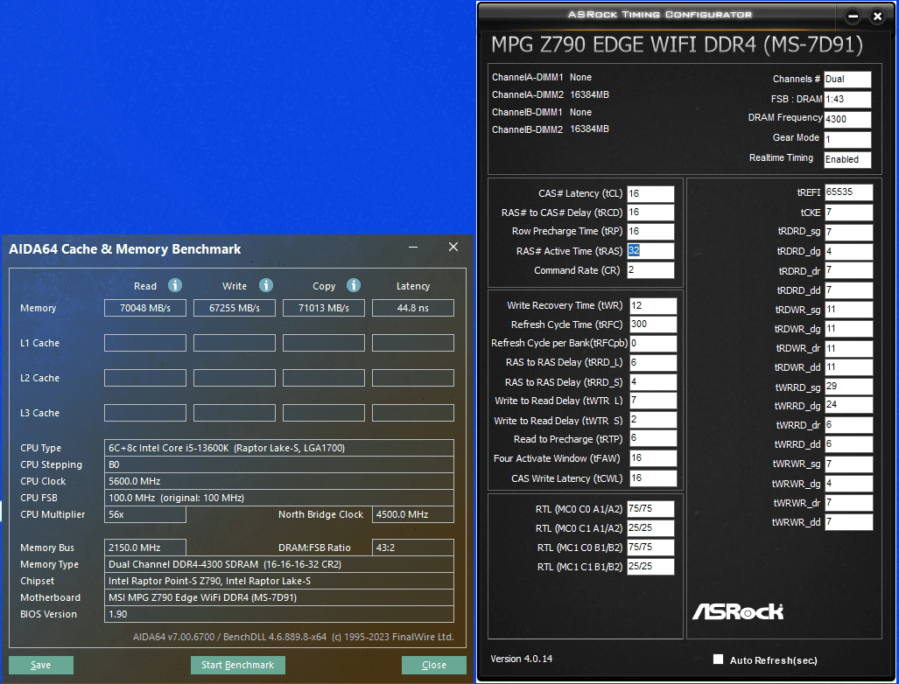Click the Memory Read result 70048 MB/s
This screenshot has width=899, height=684.
[x=145, y=308]
